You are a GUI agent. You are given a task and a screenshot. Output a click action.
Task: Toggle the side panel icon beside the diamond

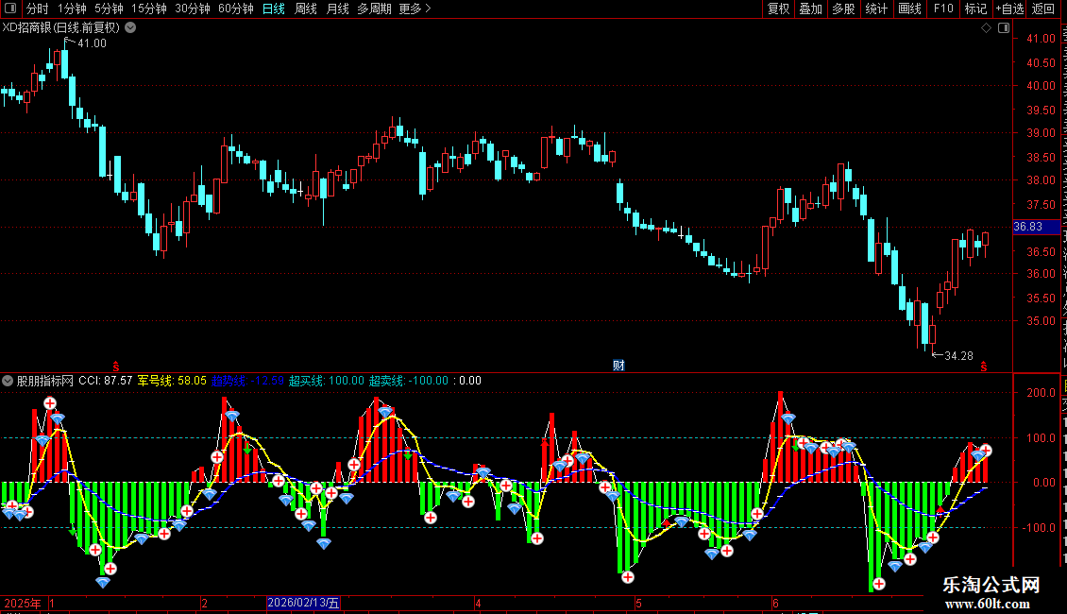coord(1004,27)
